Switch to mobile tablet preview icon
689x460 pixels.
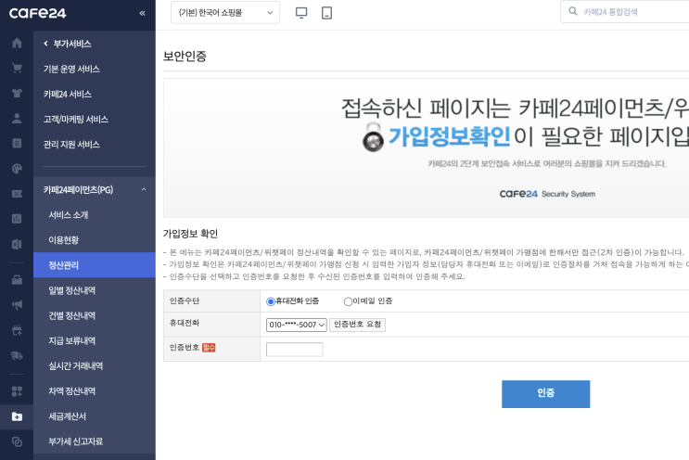[327, 13]
